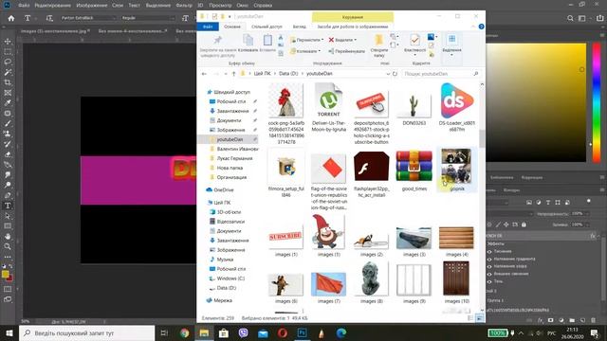
Task: Open the Explorer address bar history dropdown
Action: point(388,74)
